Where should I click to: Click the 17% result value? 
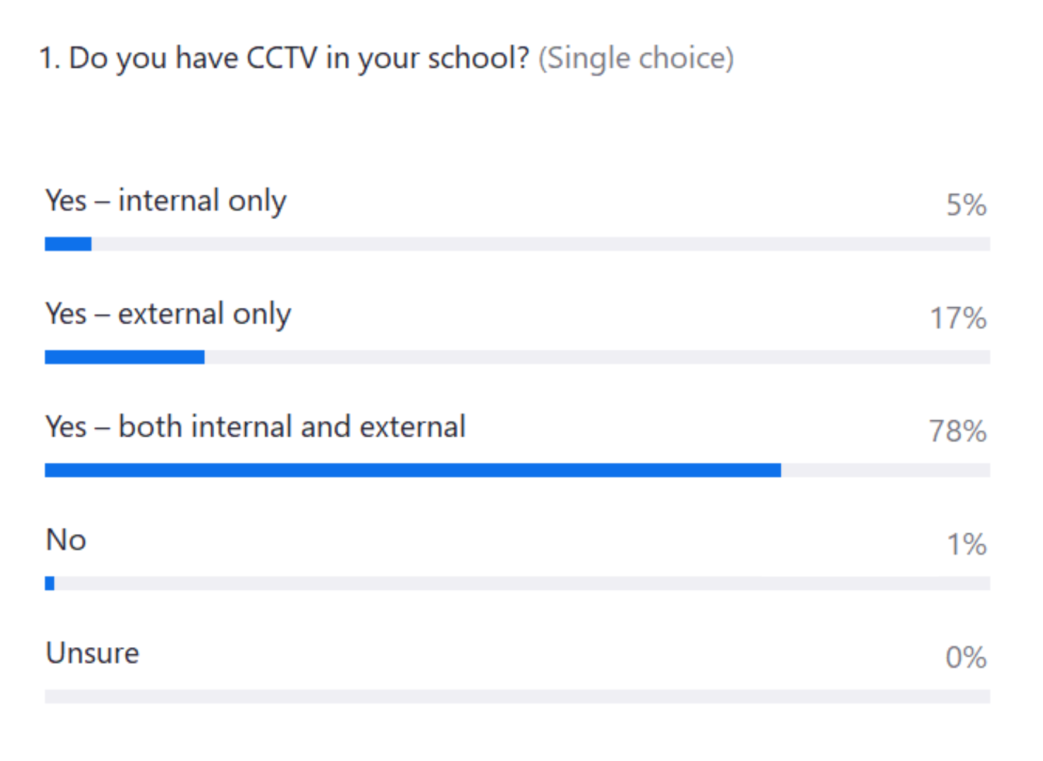(x=958, y=318)
